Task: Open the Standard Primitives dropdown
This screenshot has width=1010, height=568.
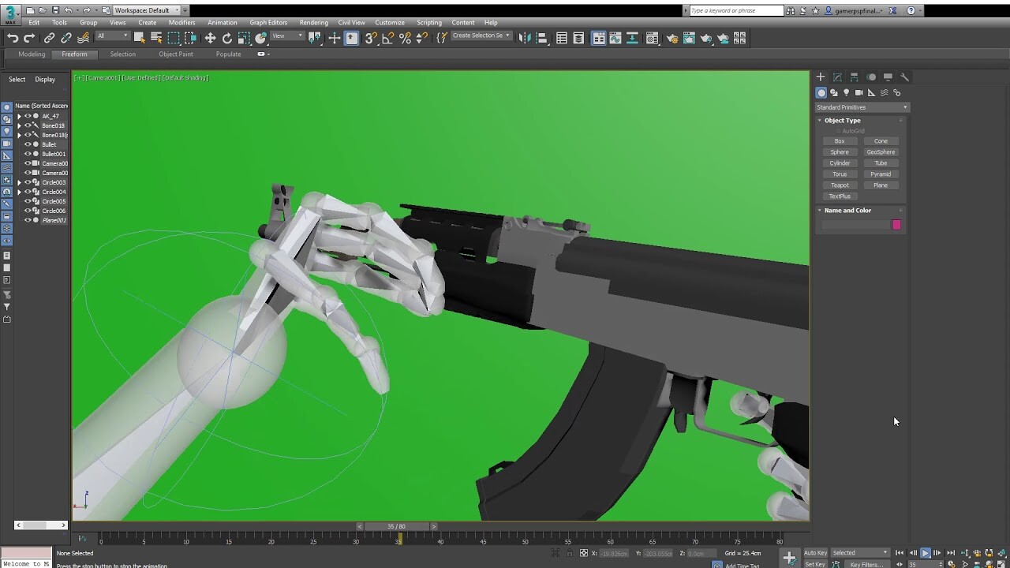Action: click(x=860, y=106)
